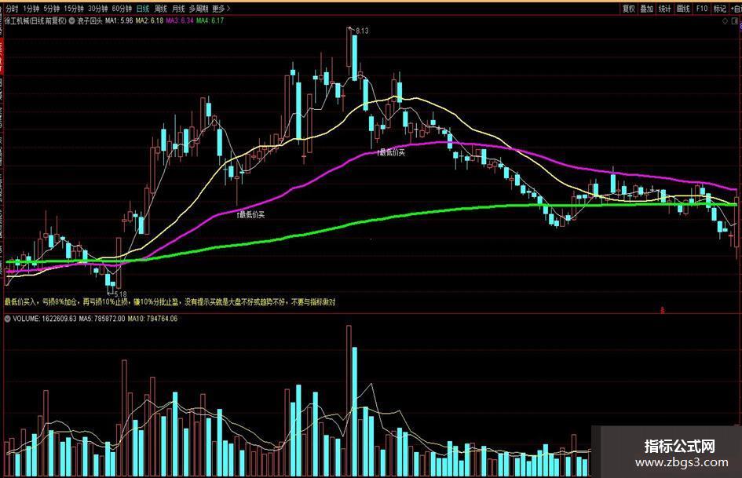The image size is (742, 478).
Task: Select the 15分钟 period tab
Action: coord(73,9)
